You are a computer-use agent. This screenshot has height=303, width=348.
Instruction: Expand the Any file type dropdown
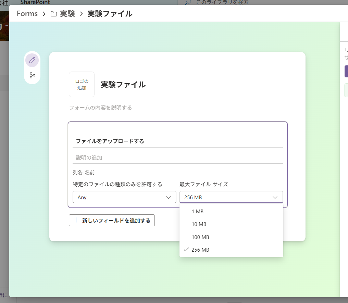(124, 197)
